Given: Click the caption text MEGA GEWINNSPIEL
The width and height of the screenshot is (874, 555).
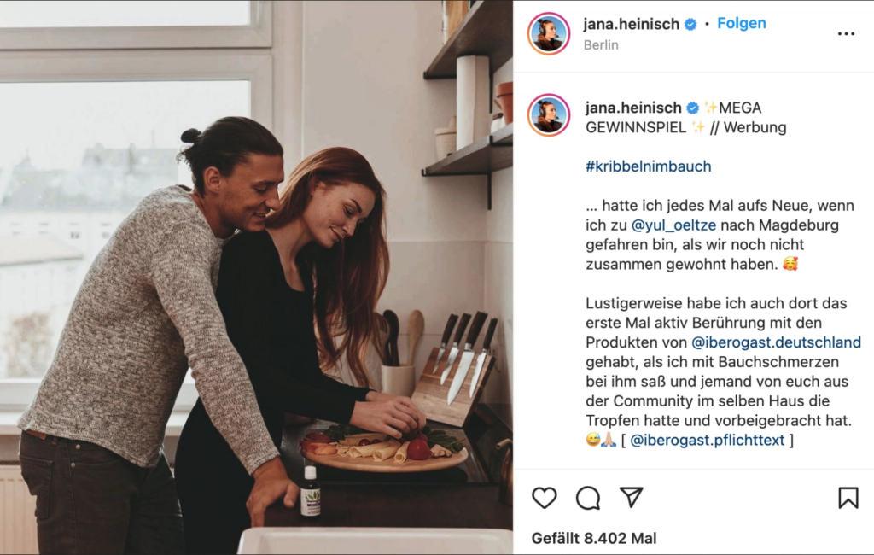Looking at the screenshot, I should (674, 117).
